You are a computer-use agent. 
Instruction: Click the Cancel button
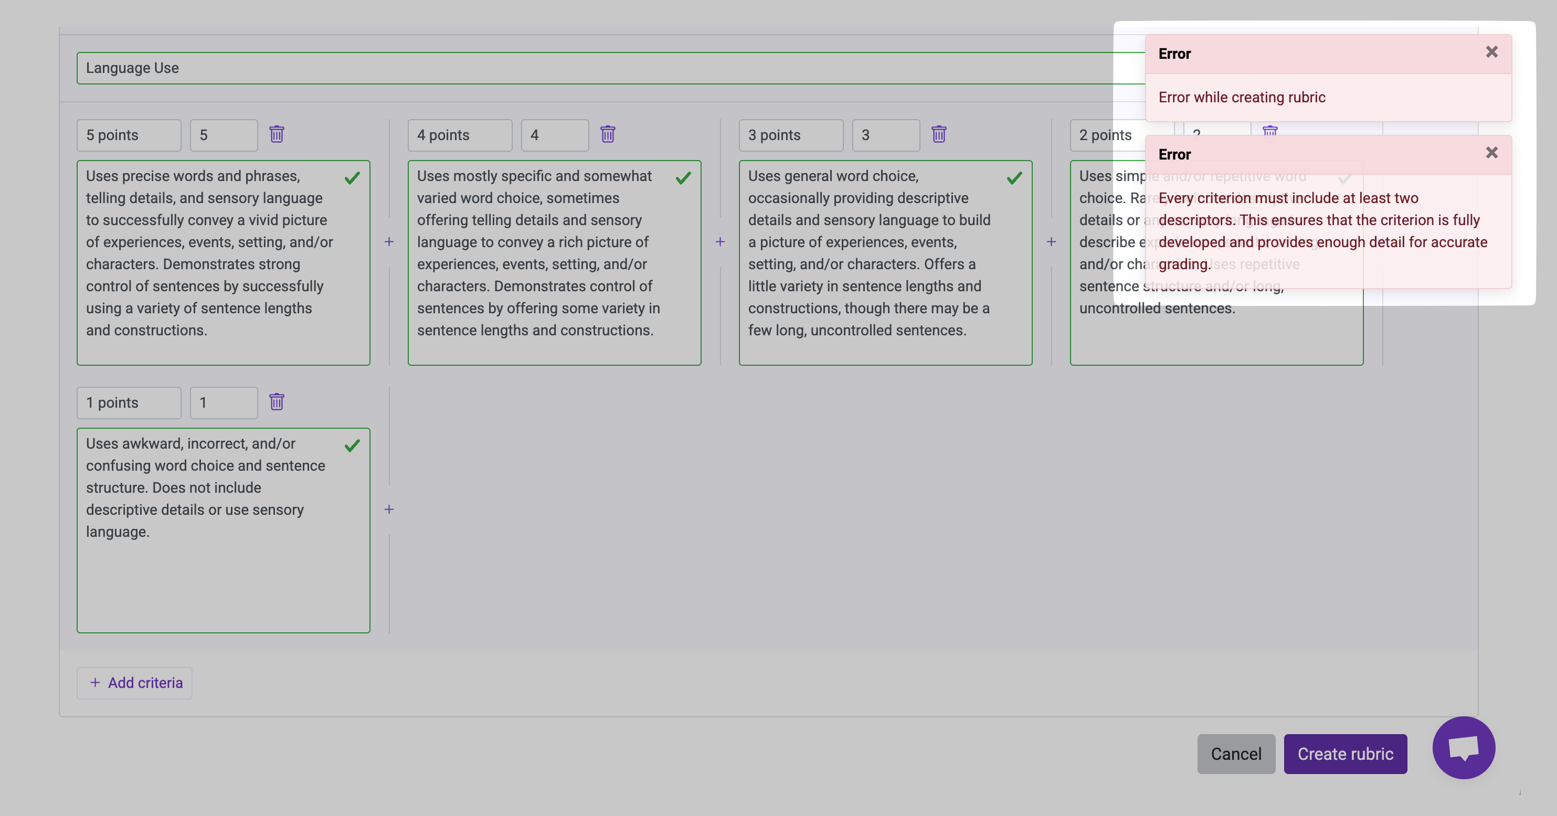point(1235,754)
